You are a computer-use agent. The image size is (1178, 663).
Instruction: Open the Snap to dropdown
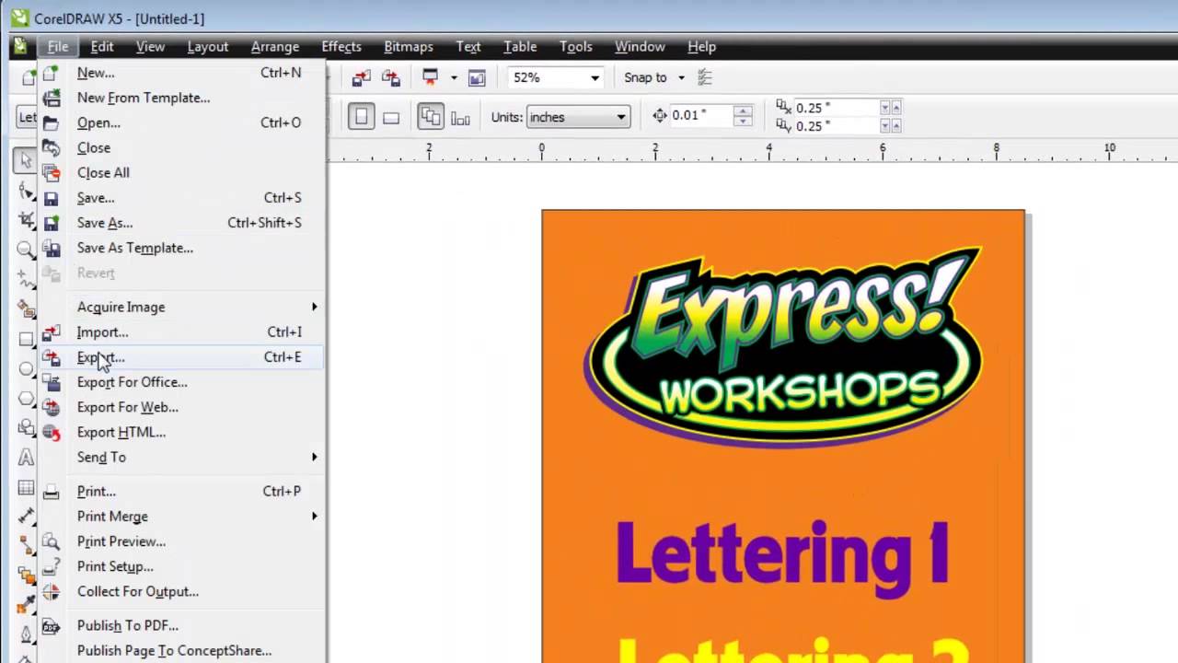point(681,77)
